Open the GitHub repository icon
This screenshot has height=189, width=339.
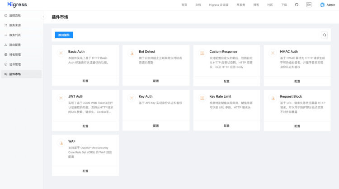pos(297,5)
